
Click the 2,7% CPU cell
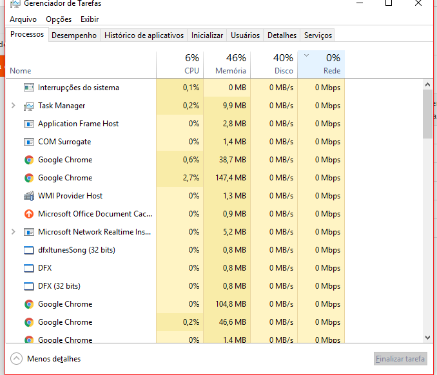point(180,178)
